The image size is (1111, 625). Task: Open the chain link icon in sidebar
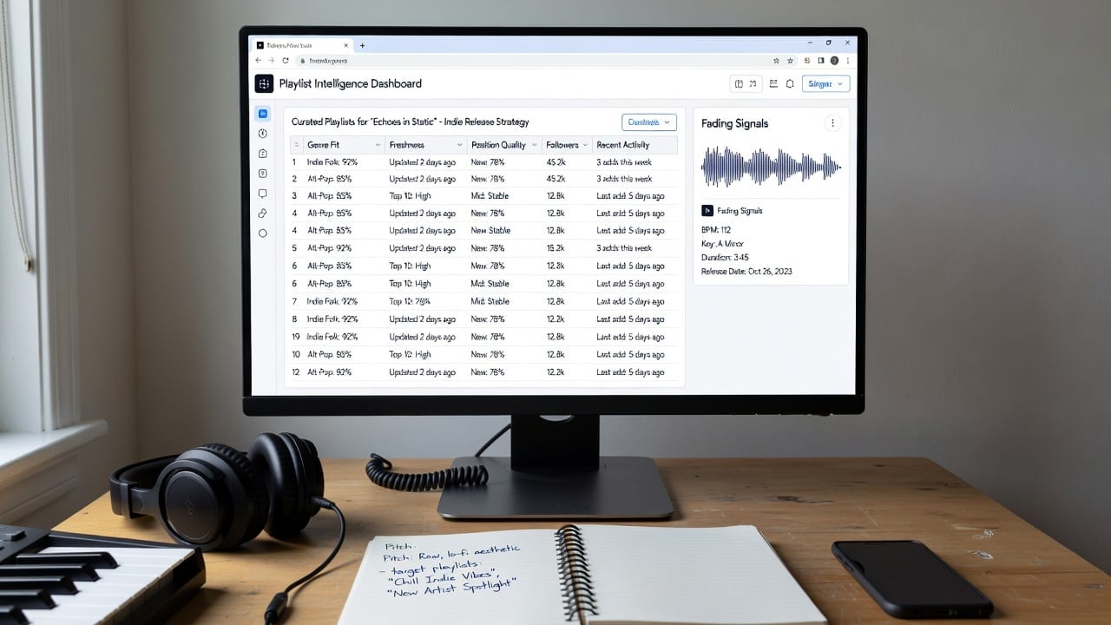[263, 214]
